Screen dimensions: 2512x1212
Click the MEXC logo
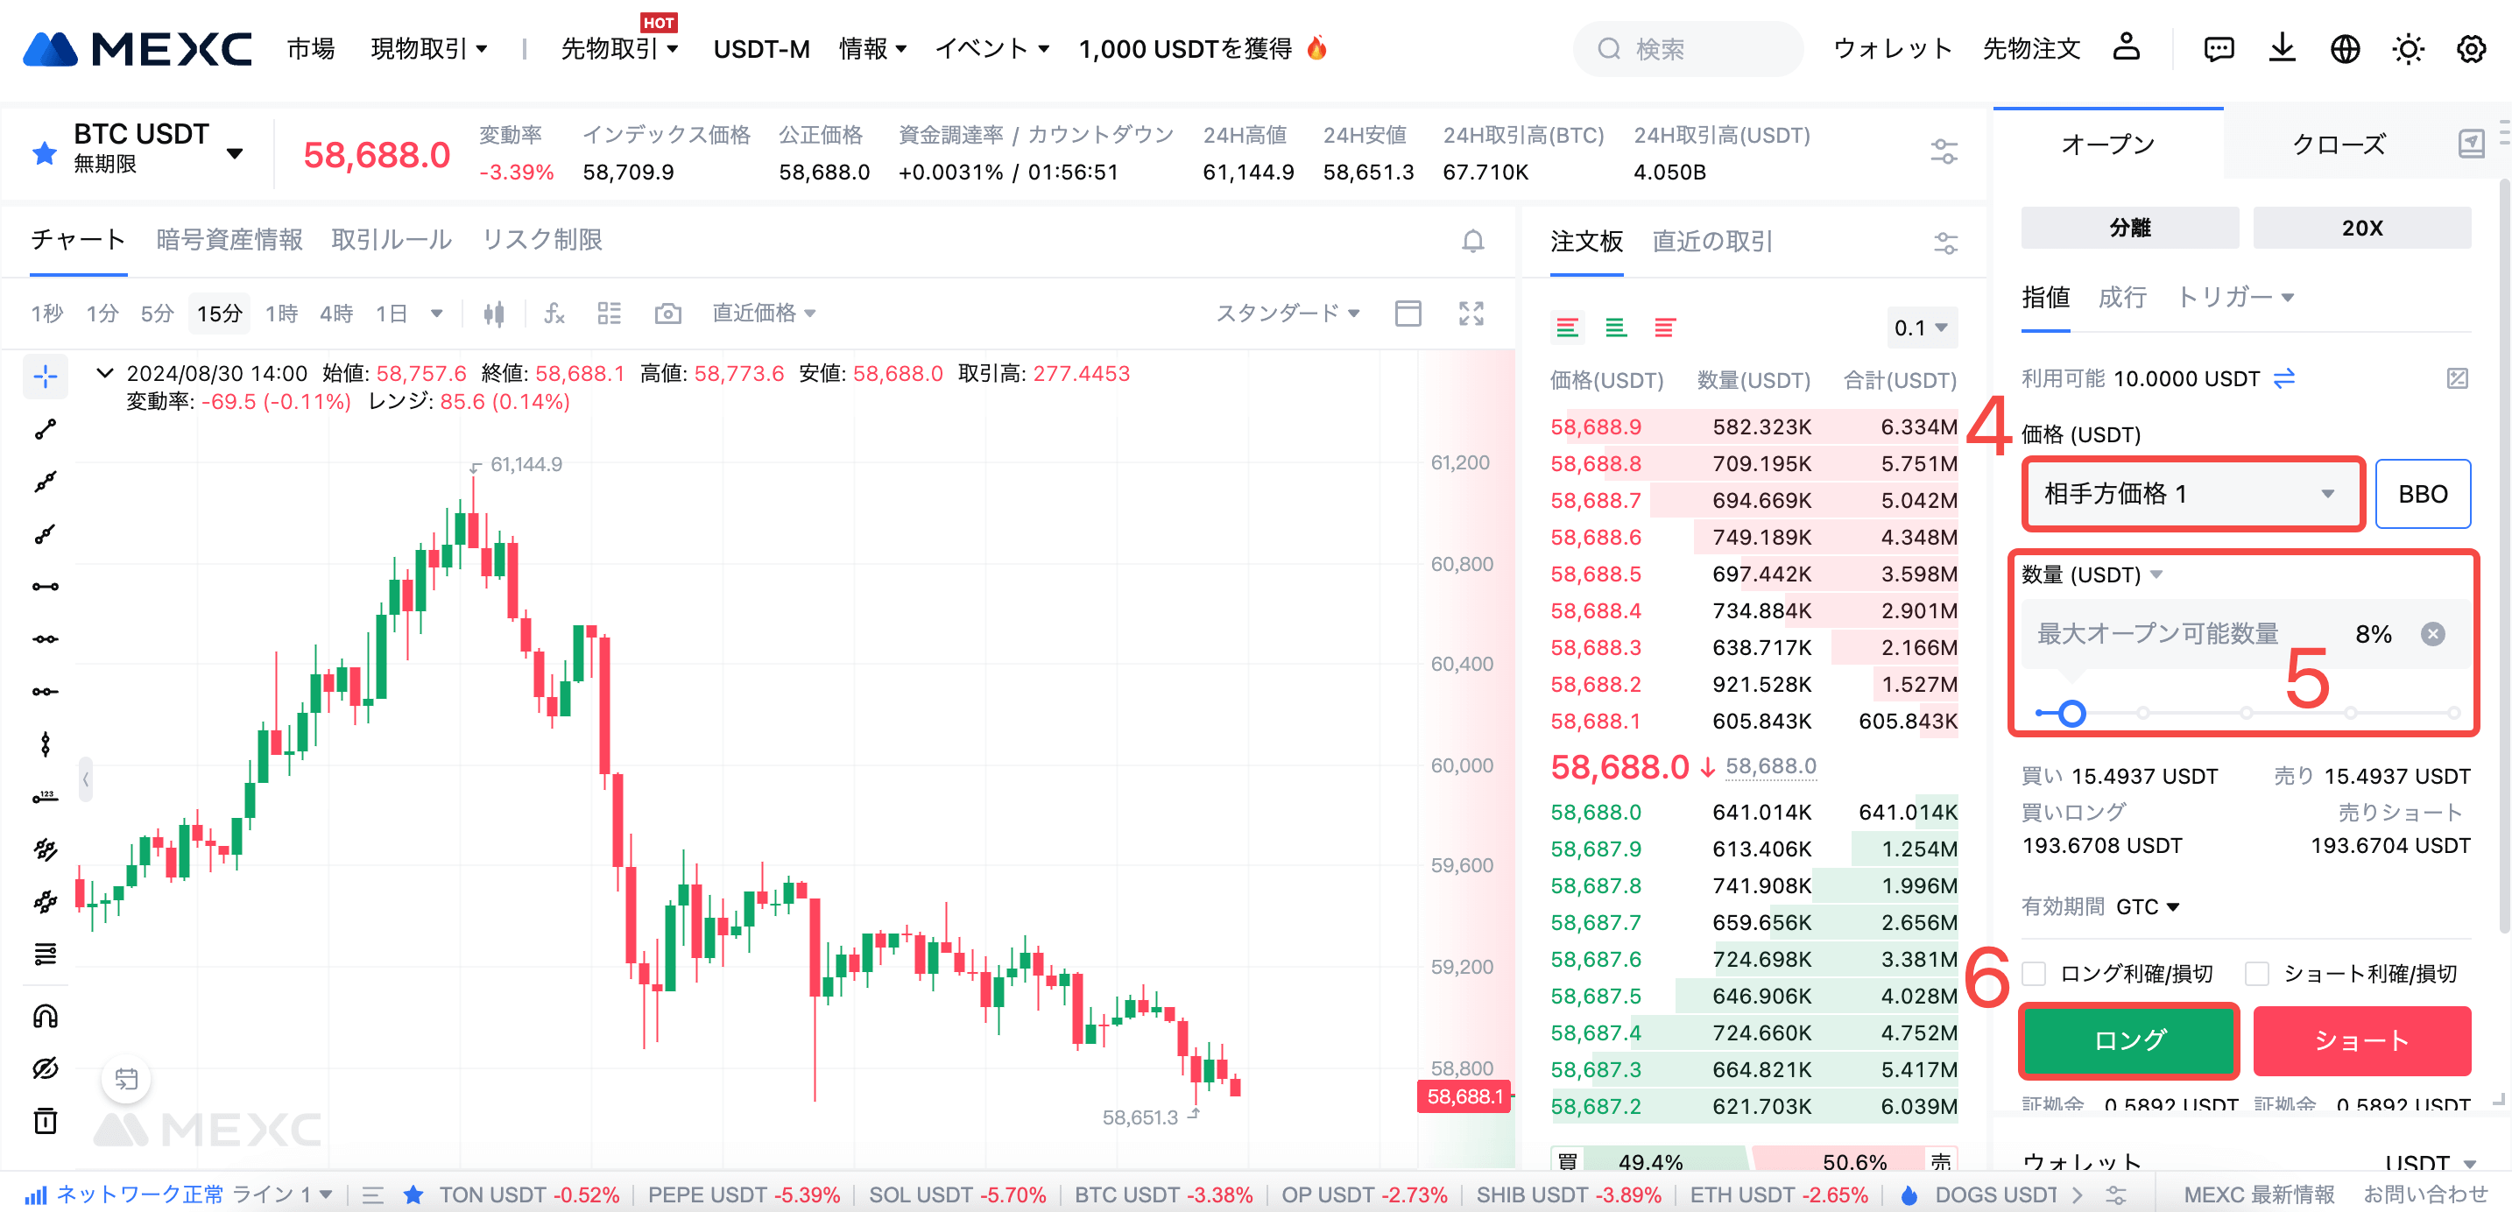[137, 49]
